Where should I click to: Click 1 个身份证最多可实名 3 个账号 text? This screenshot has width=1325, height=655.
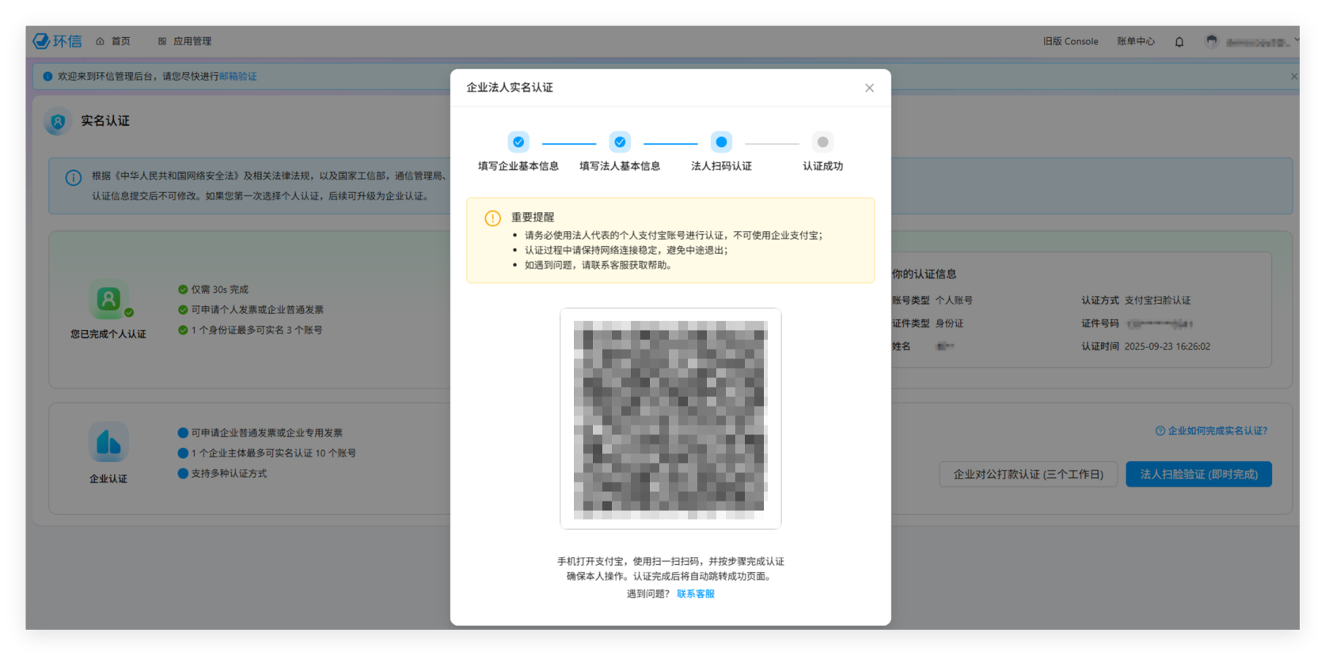(256, 330)
